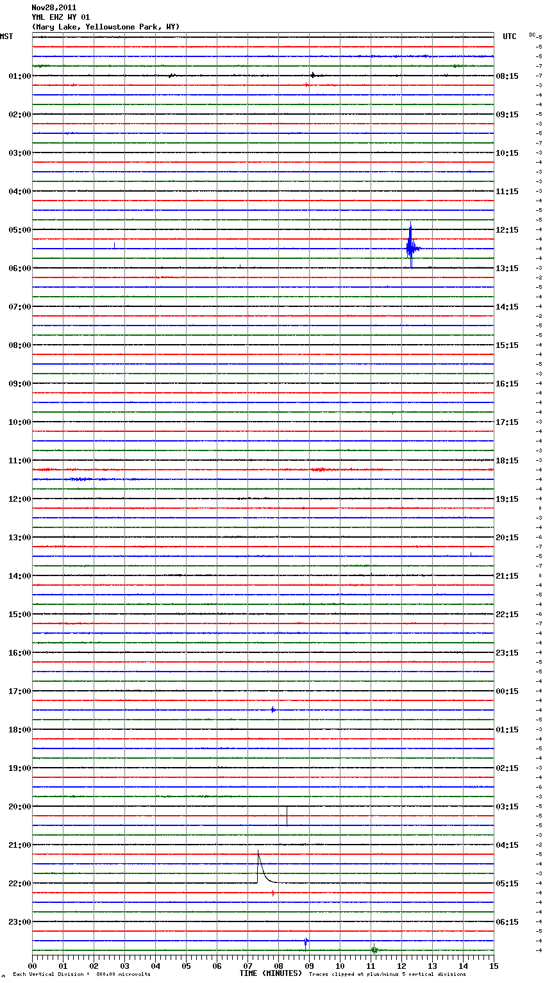The height and width of the screenshot is (983, 545).
Task: Select the 06:00 MST time label
Action: tap(20, 268)
